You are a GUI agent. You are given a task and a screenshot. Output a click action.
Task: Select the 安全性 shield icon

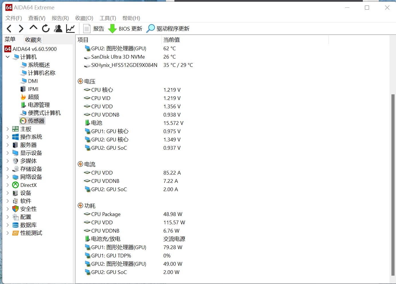pyautogui.click(x=15, y=209)
